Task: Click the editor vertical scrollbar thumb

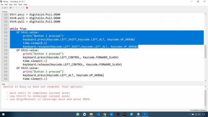Action: coord(205,51)
